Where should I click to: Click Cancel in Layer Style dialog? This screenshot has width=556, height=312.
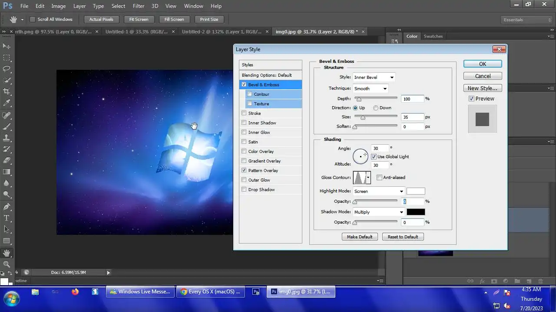483,76
